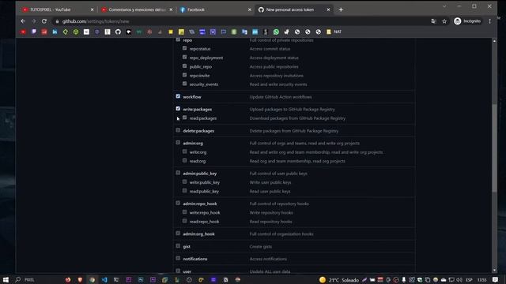Click the page vertical scrollbar thumb
Viewport: 506px width, 284px height.
click(x=494, y=148)
